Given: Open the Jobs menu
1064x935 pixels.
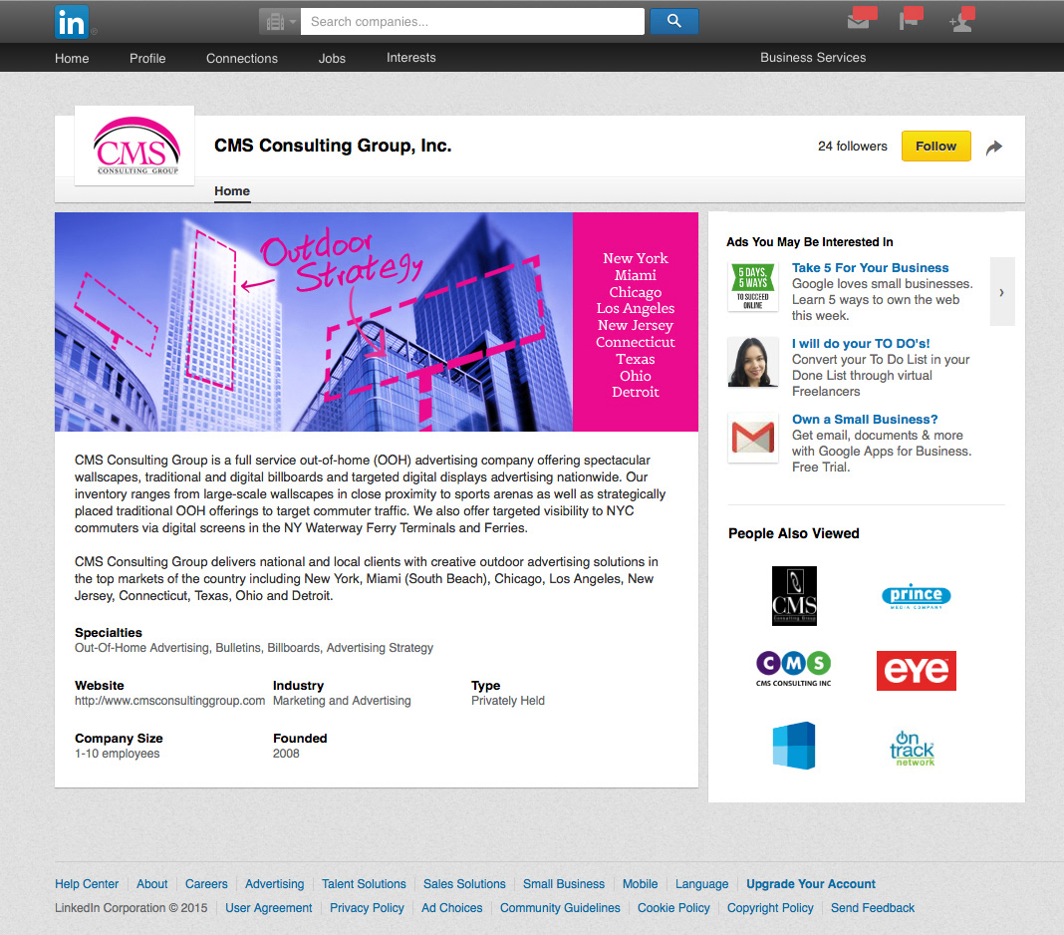Looking at the screenshot, I should click(x=332, y=59).
